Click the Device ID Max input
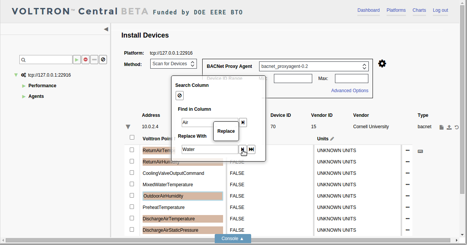Screen dimensions: 467x245 coord(352,79)
